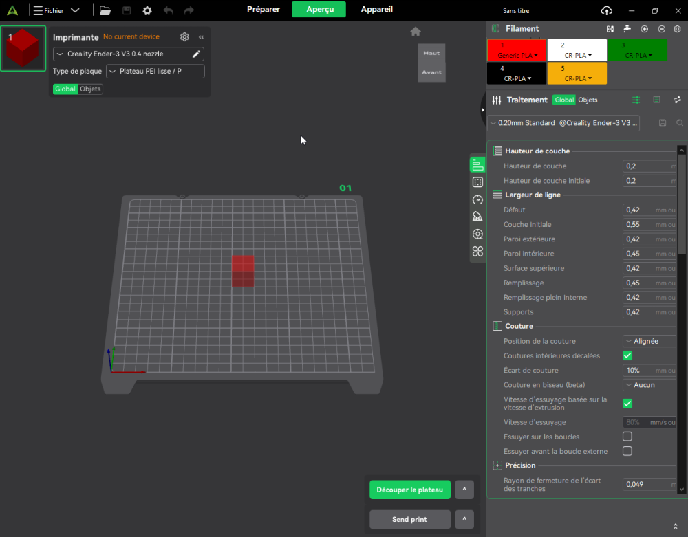The height and width of the screenshot is (537, 688).
Task: Open the Type de plaque dropdown
Action: click(x=155, y=71)
